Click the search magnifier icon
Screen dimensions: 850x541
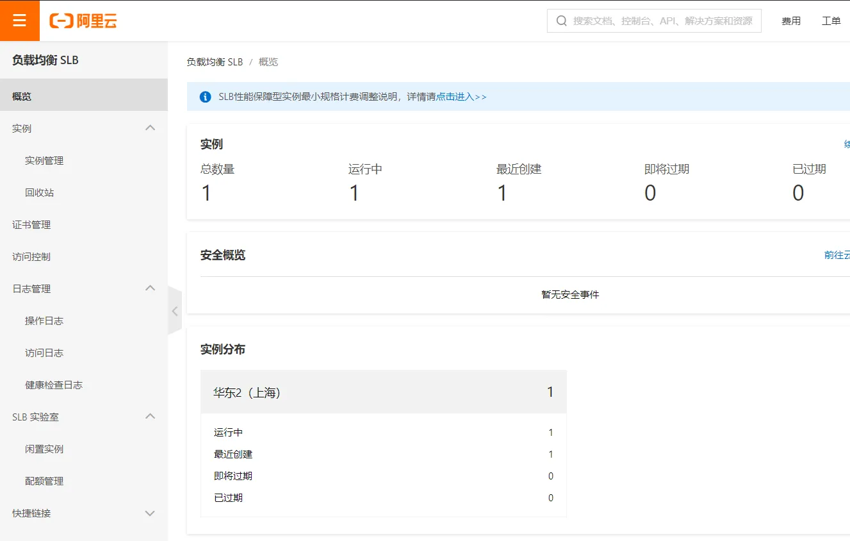coord(562,21)
